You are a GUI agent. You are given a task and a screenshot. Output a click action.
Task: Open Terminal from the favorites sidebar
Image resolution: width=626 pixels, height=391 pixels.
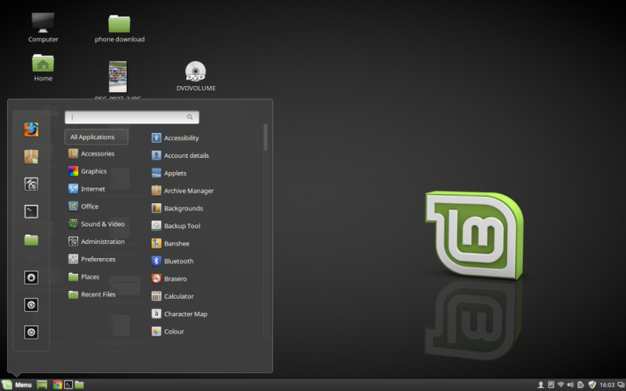click(31, 211)
